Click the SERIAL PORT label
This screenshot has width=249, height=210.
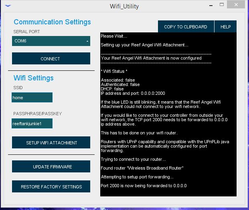[x=26, y=32]
